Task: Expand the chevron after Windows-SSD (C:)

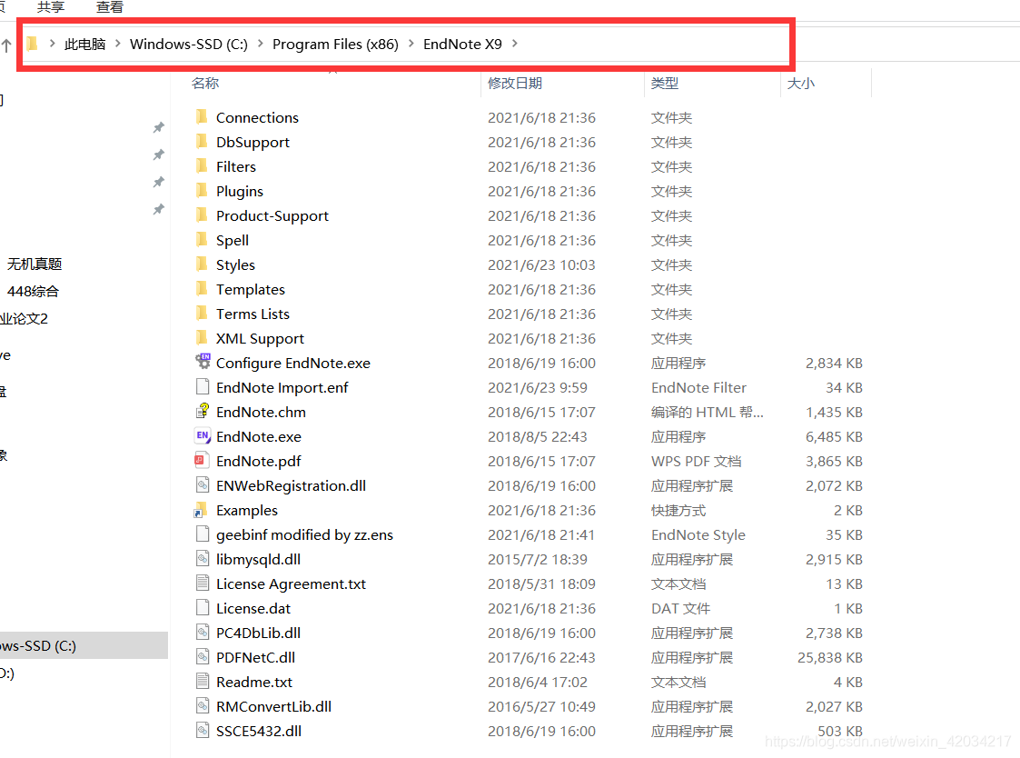Action: (260, 44)
